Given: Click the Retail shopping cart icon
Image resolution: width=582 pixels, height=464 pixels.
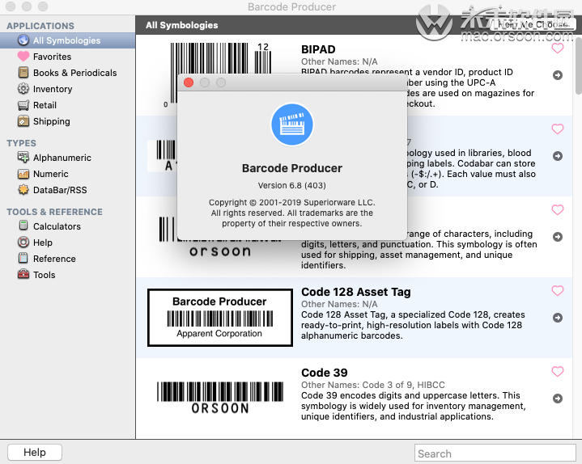Looking at the screenshot, I should [23, 105].
